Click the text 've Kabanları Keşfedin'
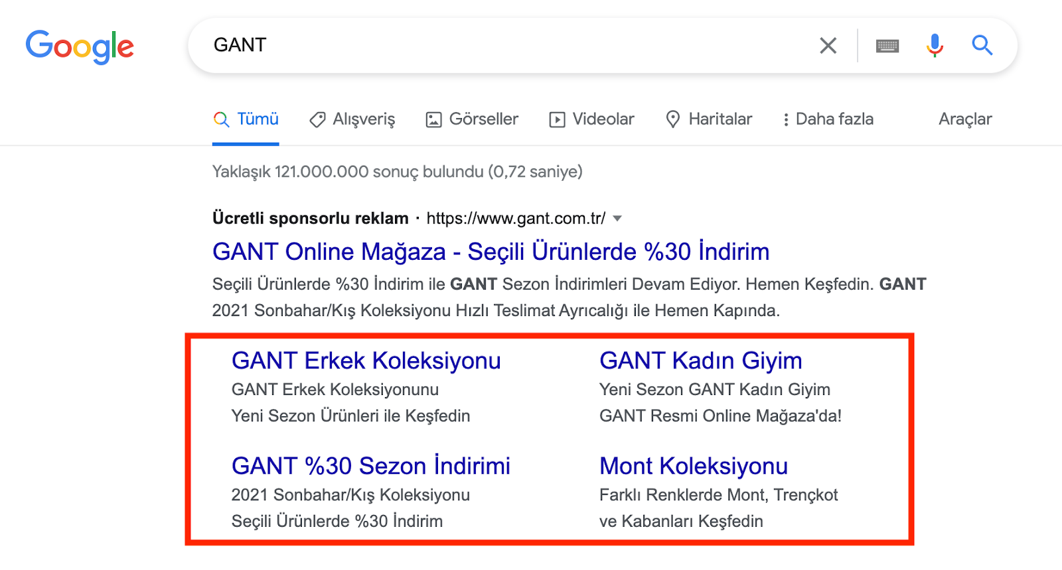The height and width of the screenshot is (570, 1062). [x=681, y=522]
